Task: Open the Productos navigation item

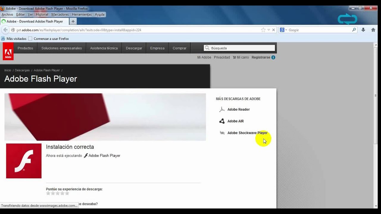Action: pyautogui.click(x=25, y=48)
